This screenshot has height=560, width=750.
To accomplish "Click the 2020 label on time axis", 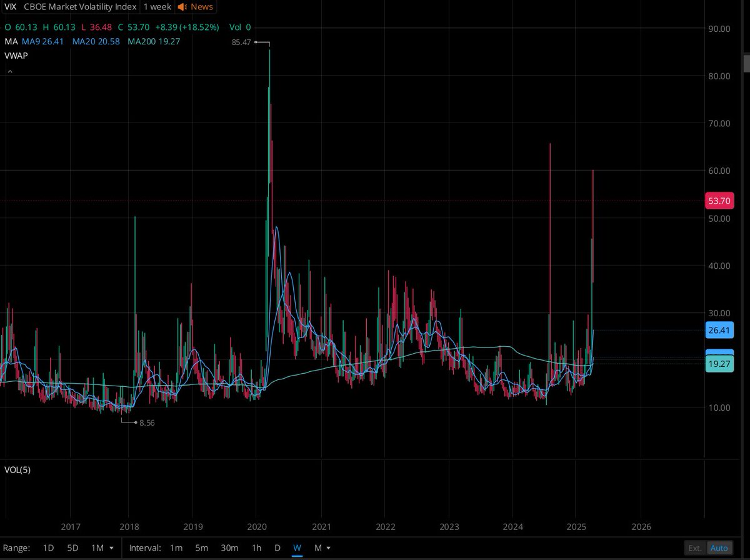I will tap(257, 527).
